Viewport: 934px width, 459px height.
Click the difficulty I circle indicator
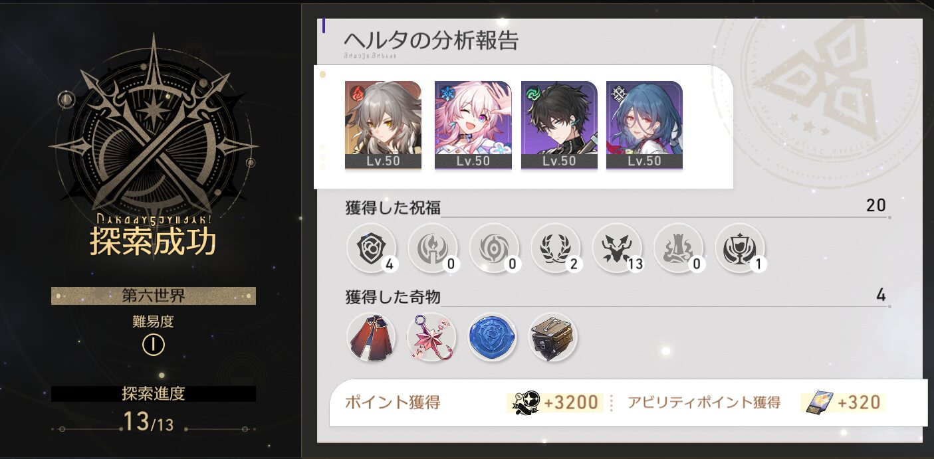click(x=154, y=345)
